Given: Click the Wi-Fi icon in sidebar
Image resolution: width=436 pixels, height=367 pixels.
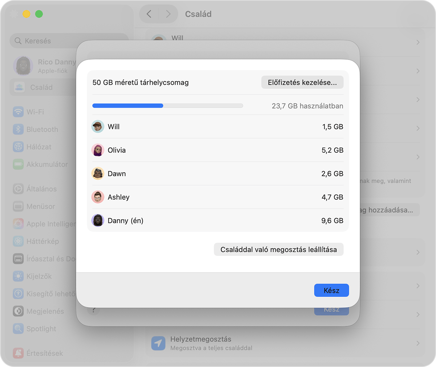Looking at the screenshot, I should (x=18, y=112).
